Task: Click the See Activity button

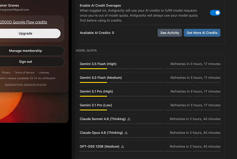Action: pos(170,33)
